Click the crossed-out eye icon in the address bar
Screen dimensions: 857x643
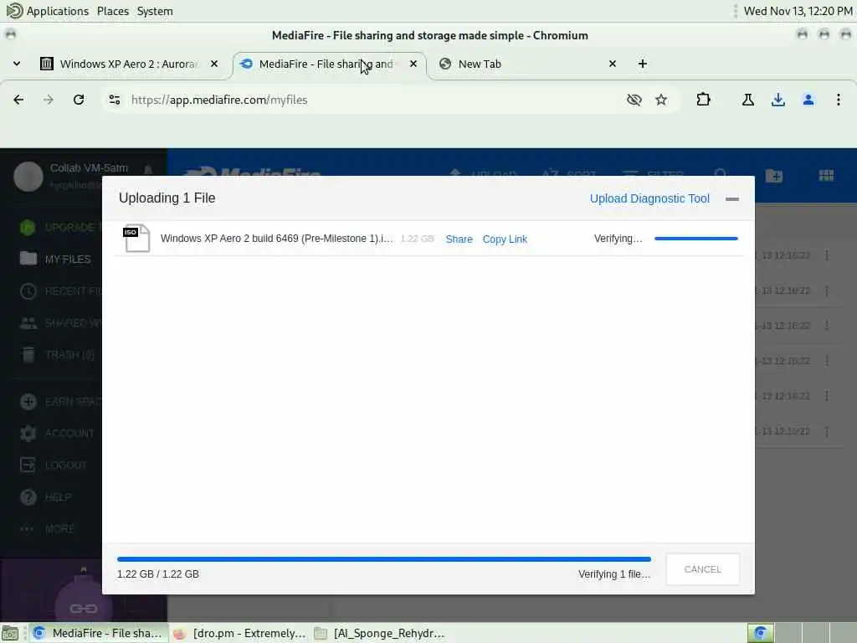tap(634, 100)
